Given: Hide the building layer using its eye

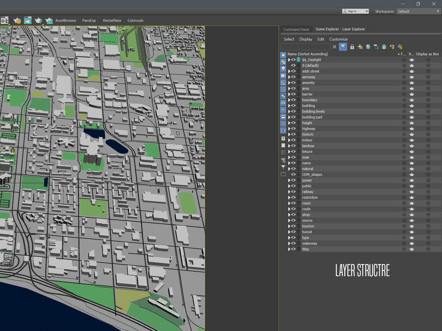Looking at the screenshot, I should pos(293,106).
